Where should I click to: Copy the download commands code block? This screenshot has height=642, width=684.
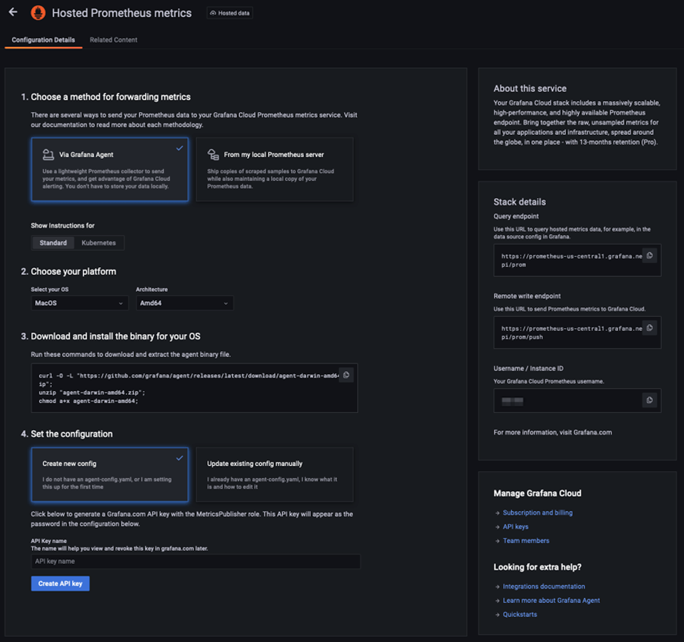tap(346, 375)
